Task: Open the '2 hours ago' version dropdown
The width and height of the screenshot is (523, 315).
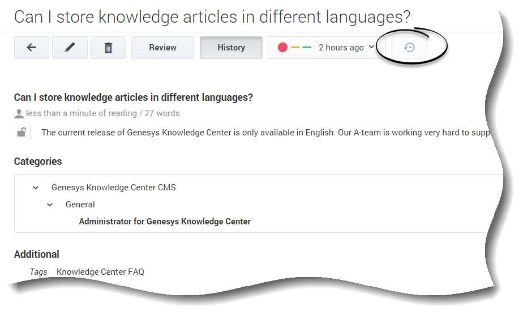Action: coord(346,48)
